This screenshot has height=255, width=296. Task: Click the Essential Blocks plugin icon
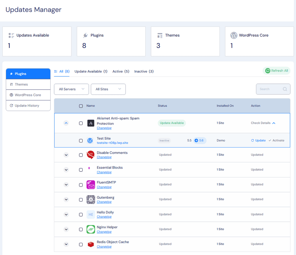click(x=89, y=168)
